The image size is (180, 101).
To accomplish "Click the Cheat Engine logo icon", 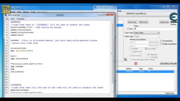I will (174, 18).
